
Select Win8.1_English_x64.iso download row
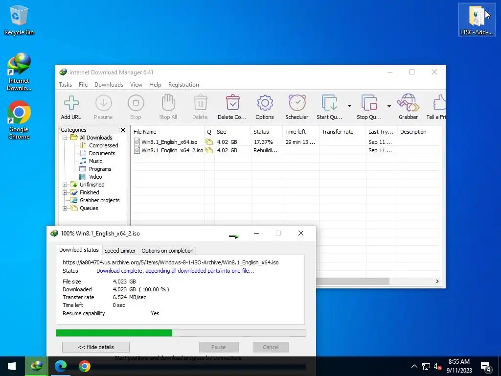[286, 142]
